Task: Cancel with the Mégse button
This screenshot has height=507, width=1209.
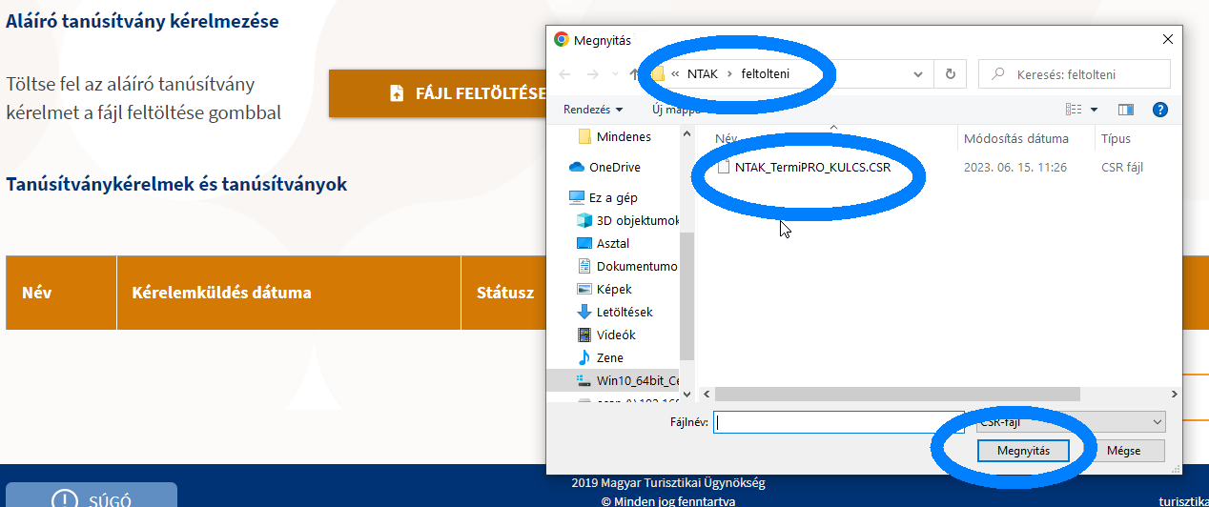Action: click(x=1122, y=451)
